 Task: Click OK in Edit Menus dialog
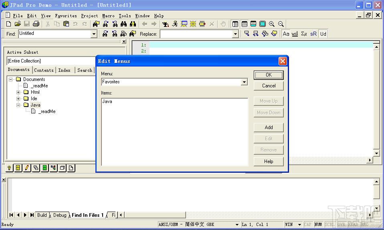point(269,75)
